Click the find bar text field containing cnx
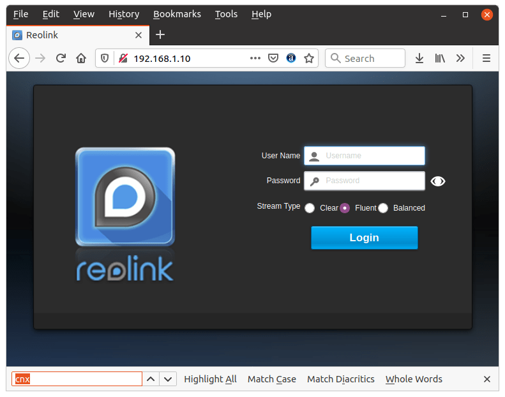Viewport: 505px width, 397px height. tap(77, 379)
